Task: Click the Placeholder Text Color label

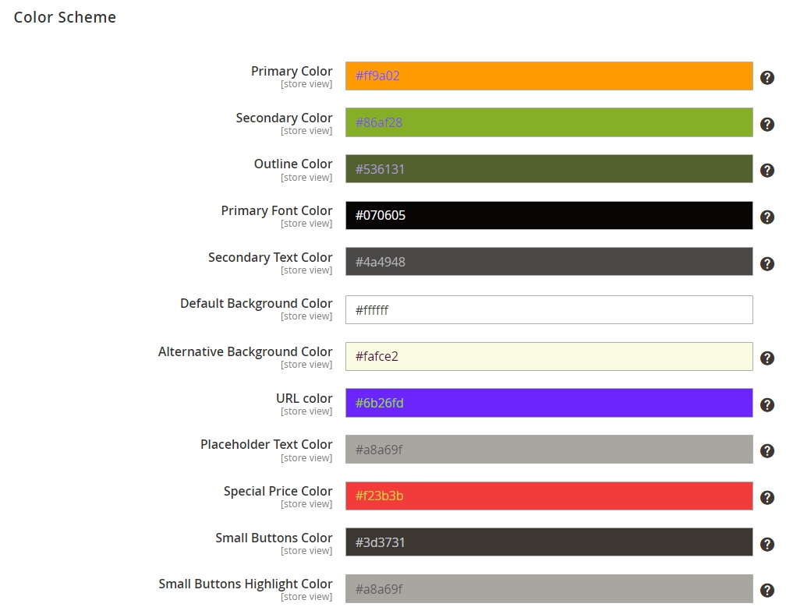Action: tap(266, 445)
